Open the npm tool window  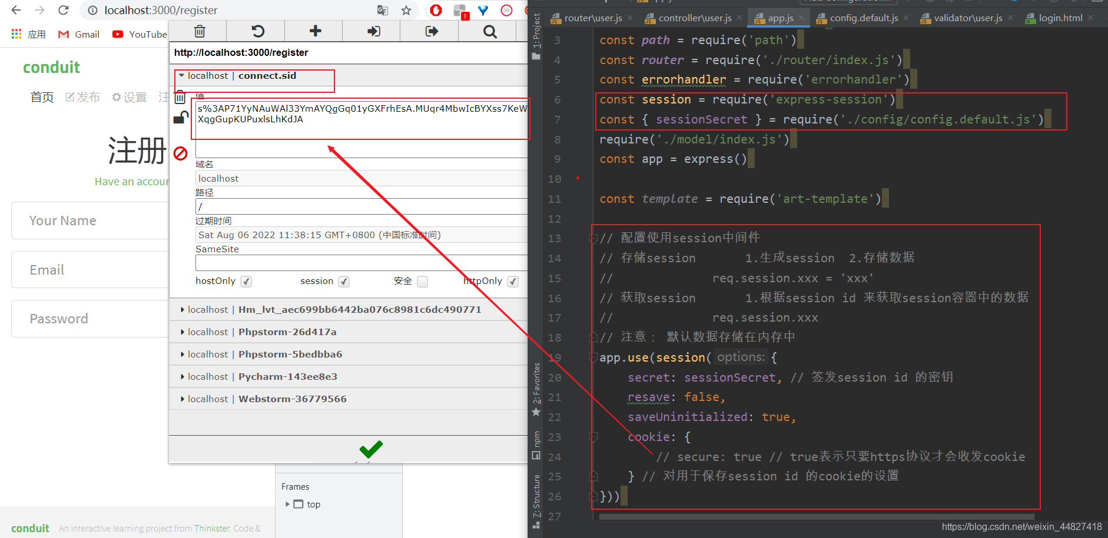click(x=536, y=445)
